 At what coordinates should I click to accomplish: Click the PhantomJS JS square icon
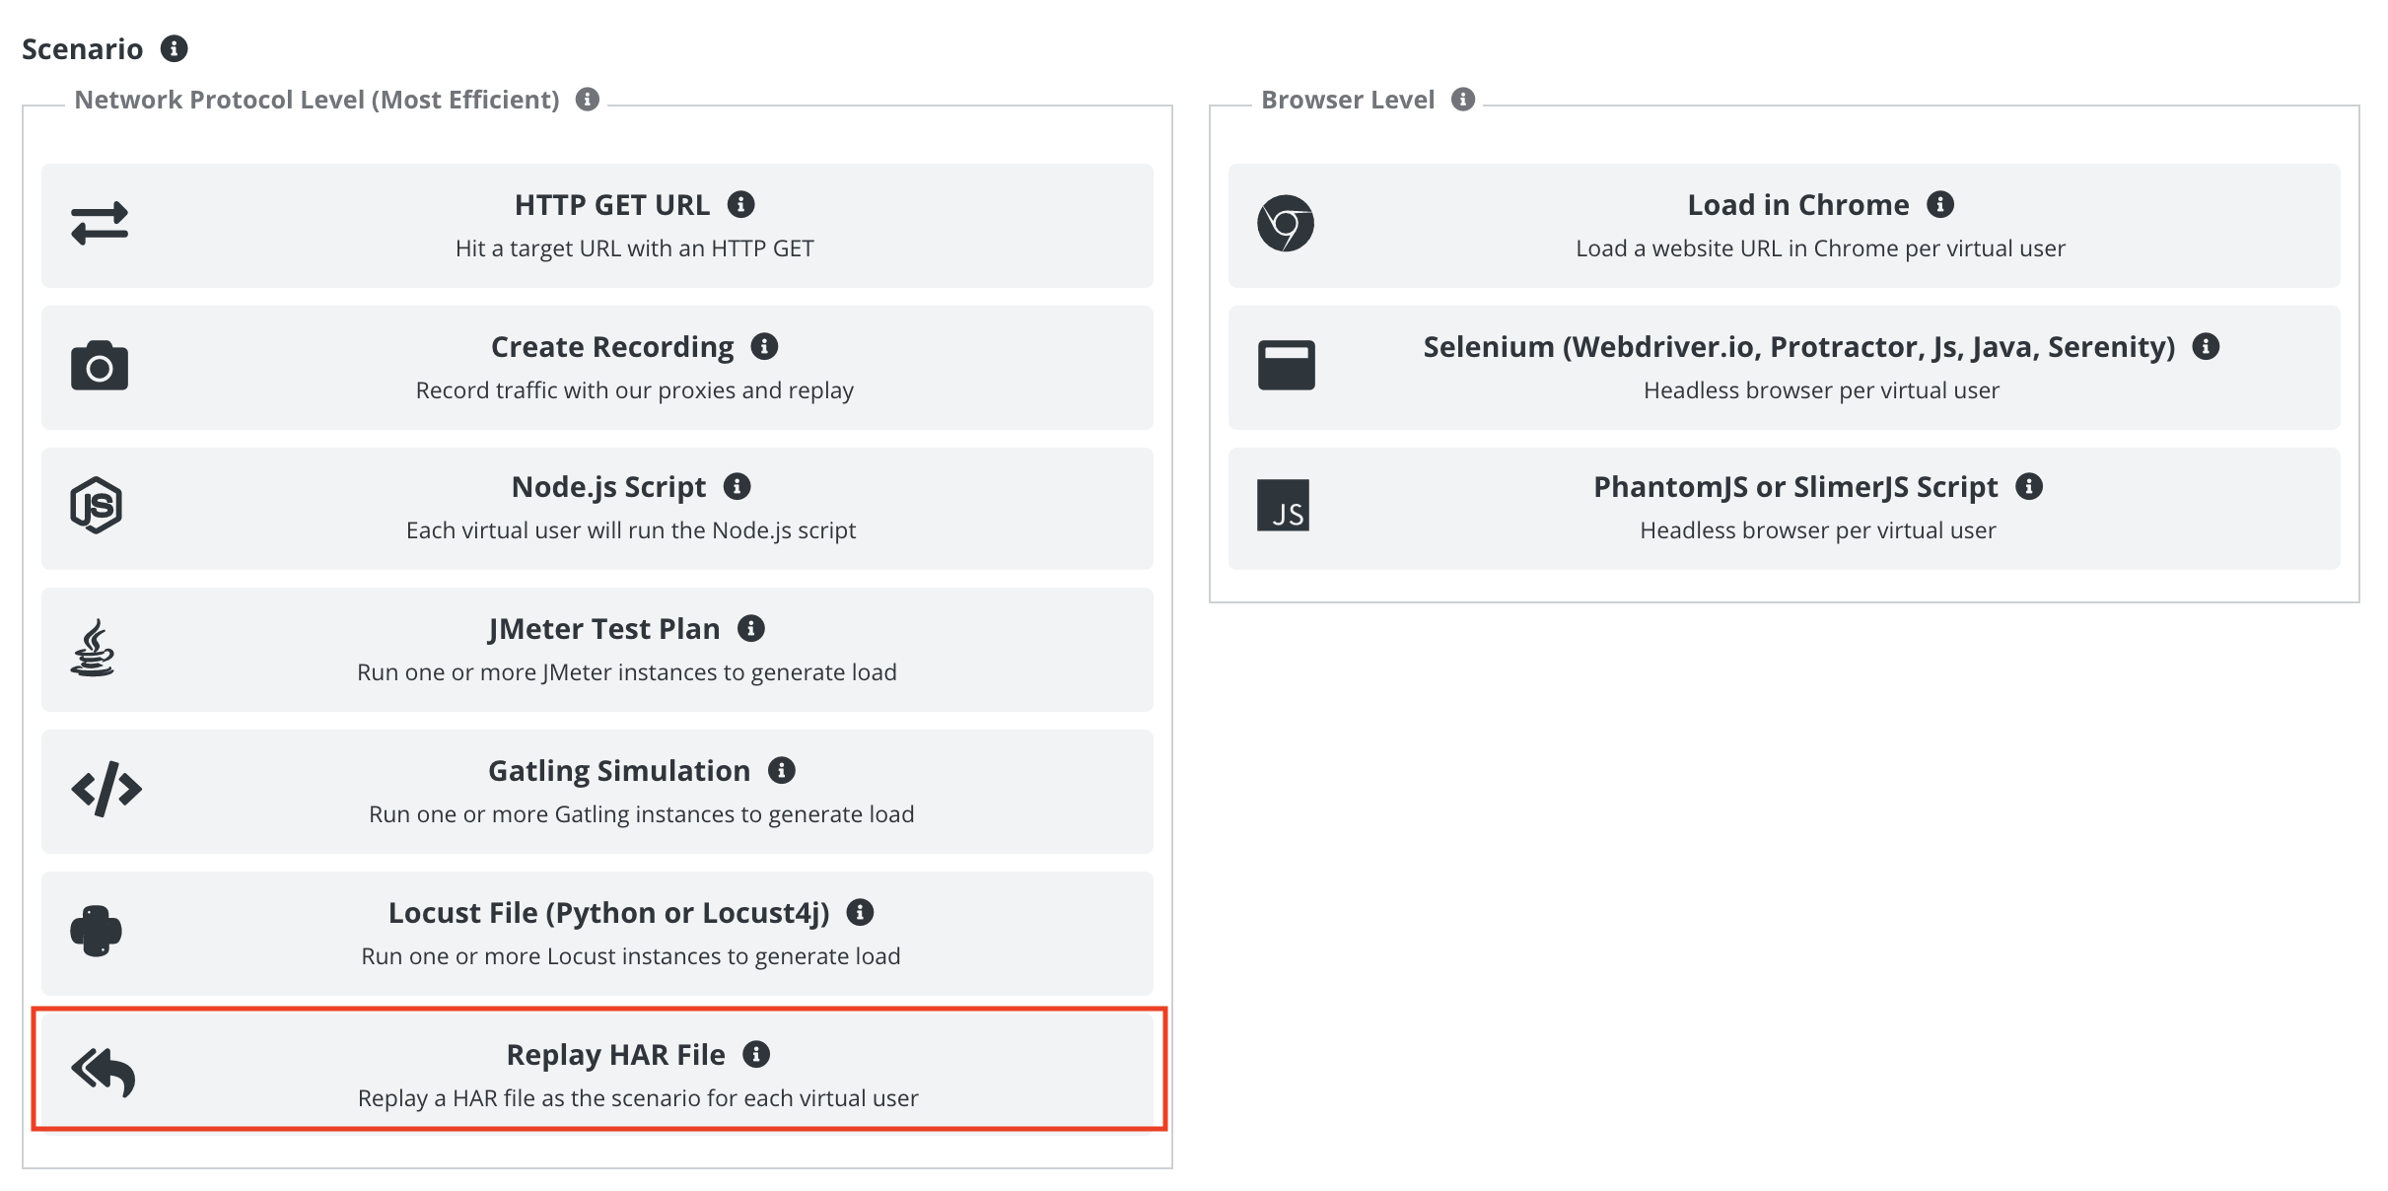click(1284, 506)
